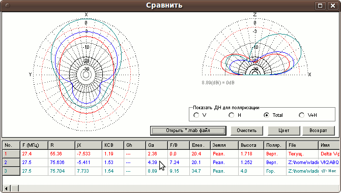Click the Возврат button
The image size is (341, 193).
[x=319, y=131]
